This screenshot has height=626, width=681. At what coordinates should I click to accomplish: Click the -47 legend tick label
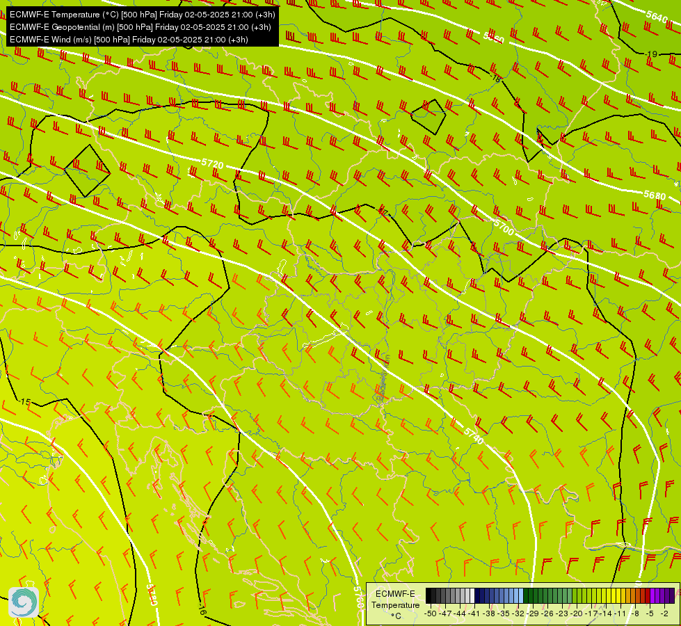pos(445,613)
